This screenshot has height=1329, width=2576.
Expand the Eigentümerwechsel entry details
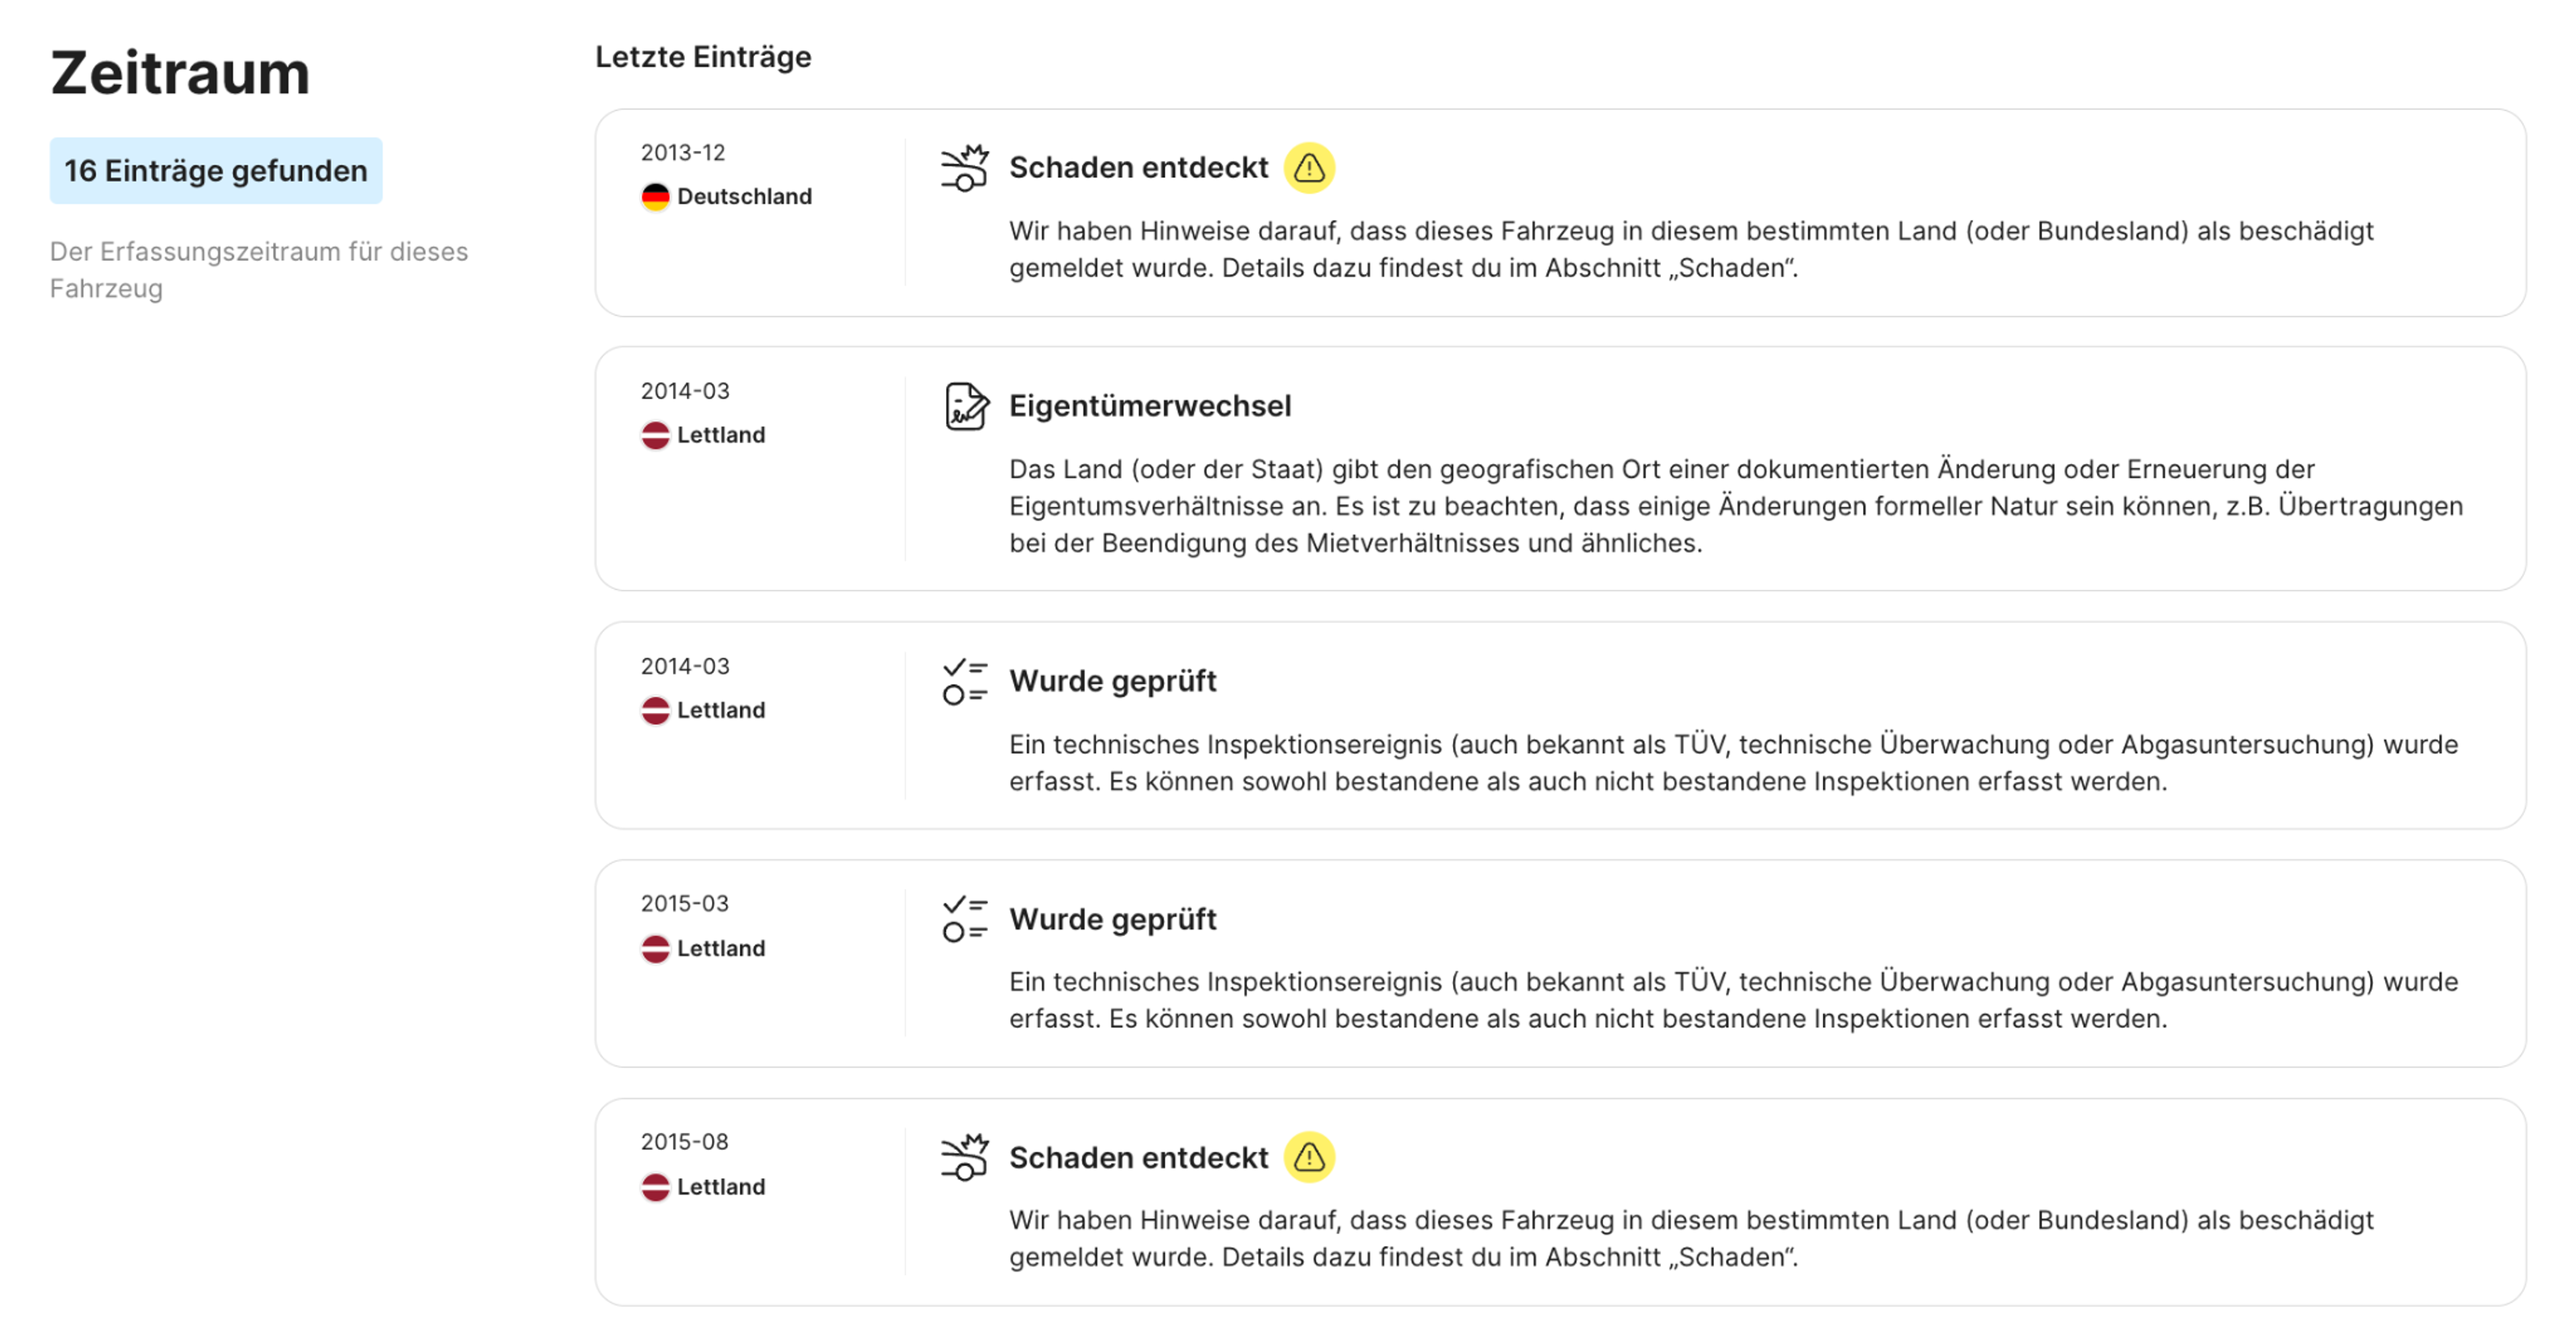[x=1150, y=406]
